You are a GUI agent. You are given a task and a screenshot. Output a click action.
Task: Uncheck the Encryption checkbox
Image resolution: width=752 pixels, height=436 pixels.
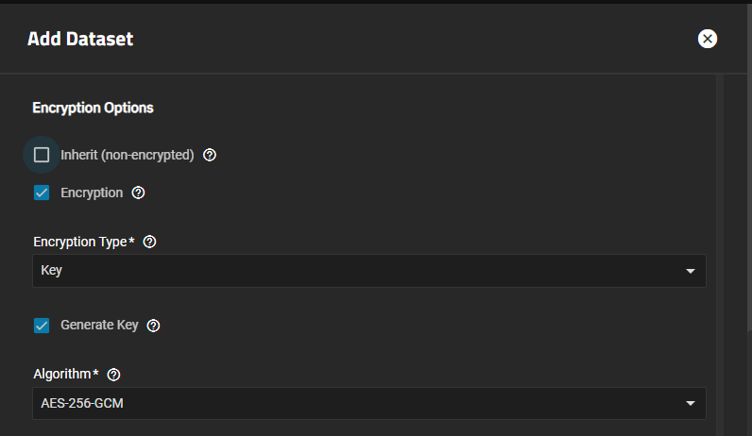tap(42, 193)
